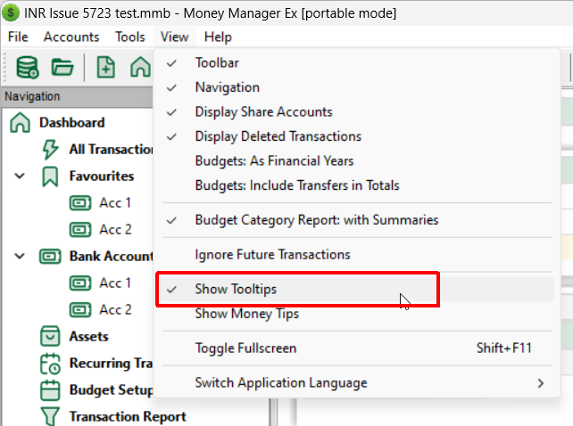Enable Budgets: Include Transfers in Totals
The width and height of the screenshot is (573, 426).
tap(358, 185)
